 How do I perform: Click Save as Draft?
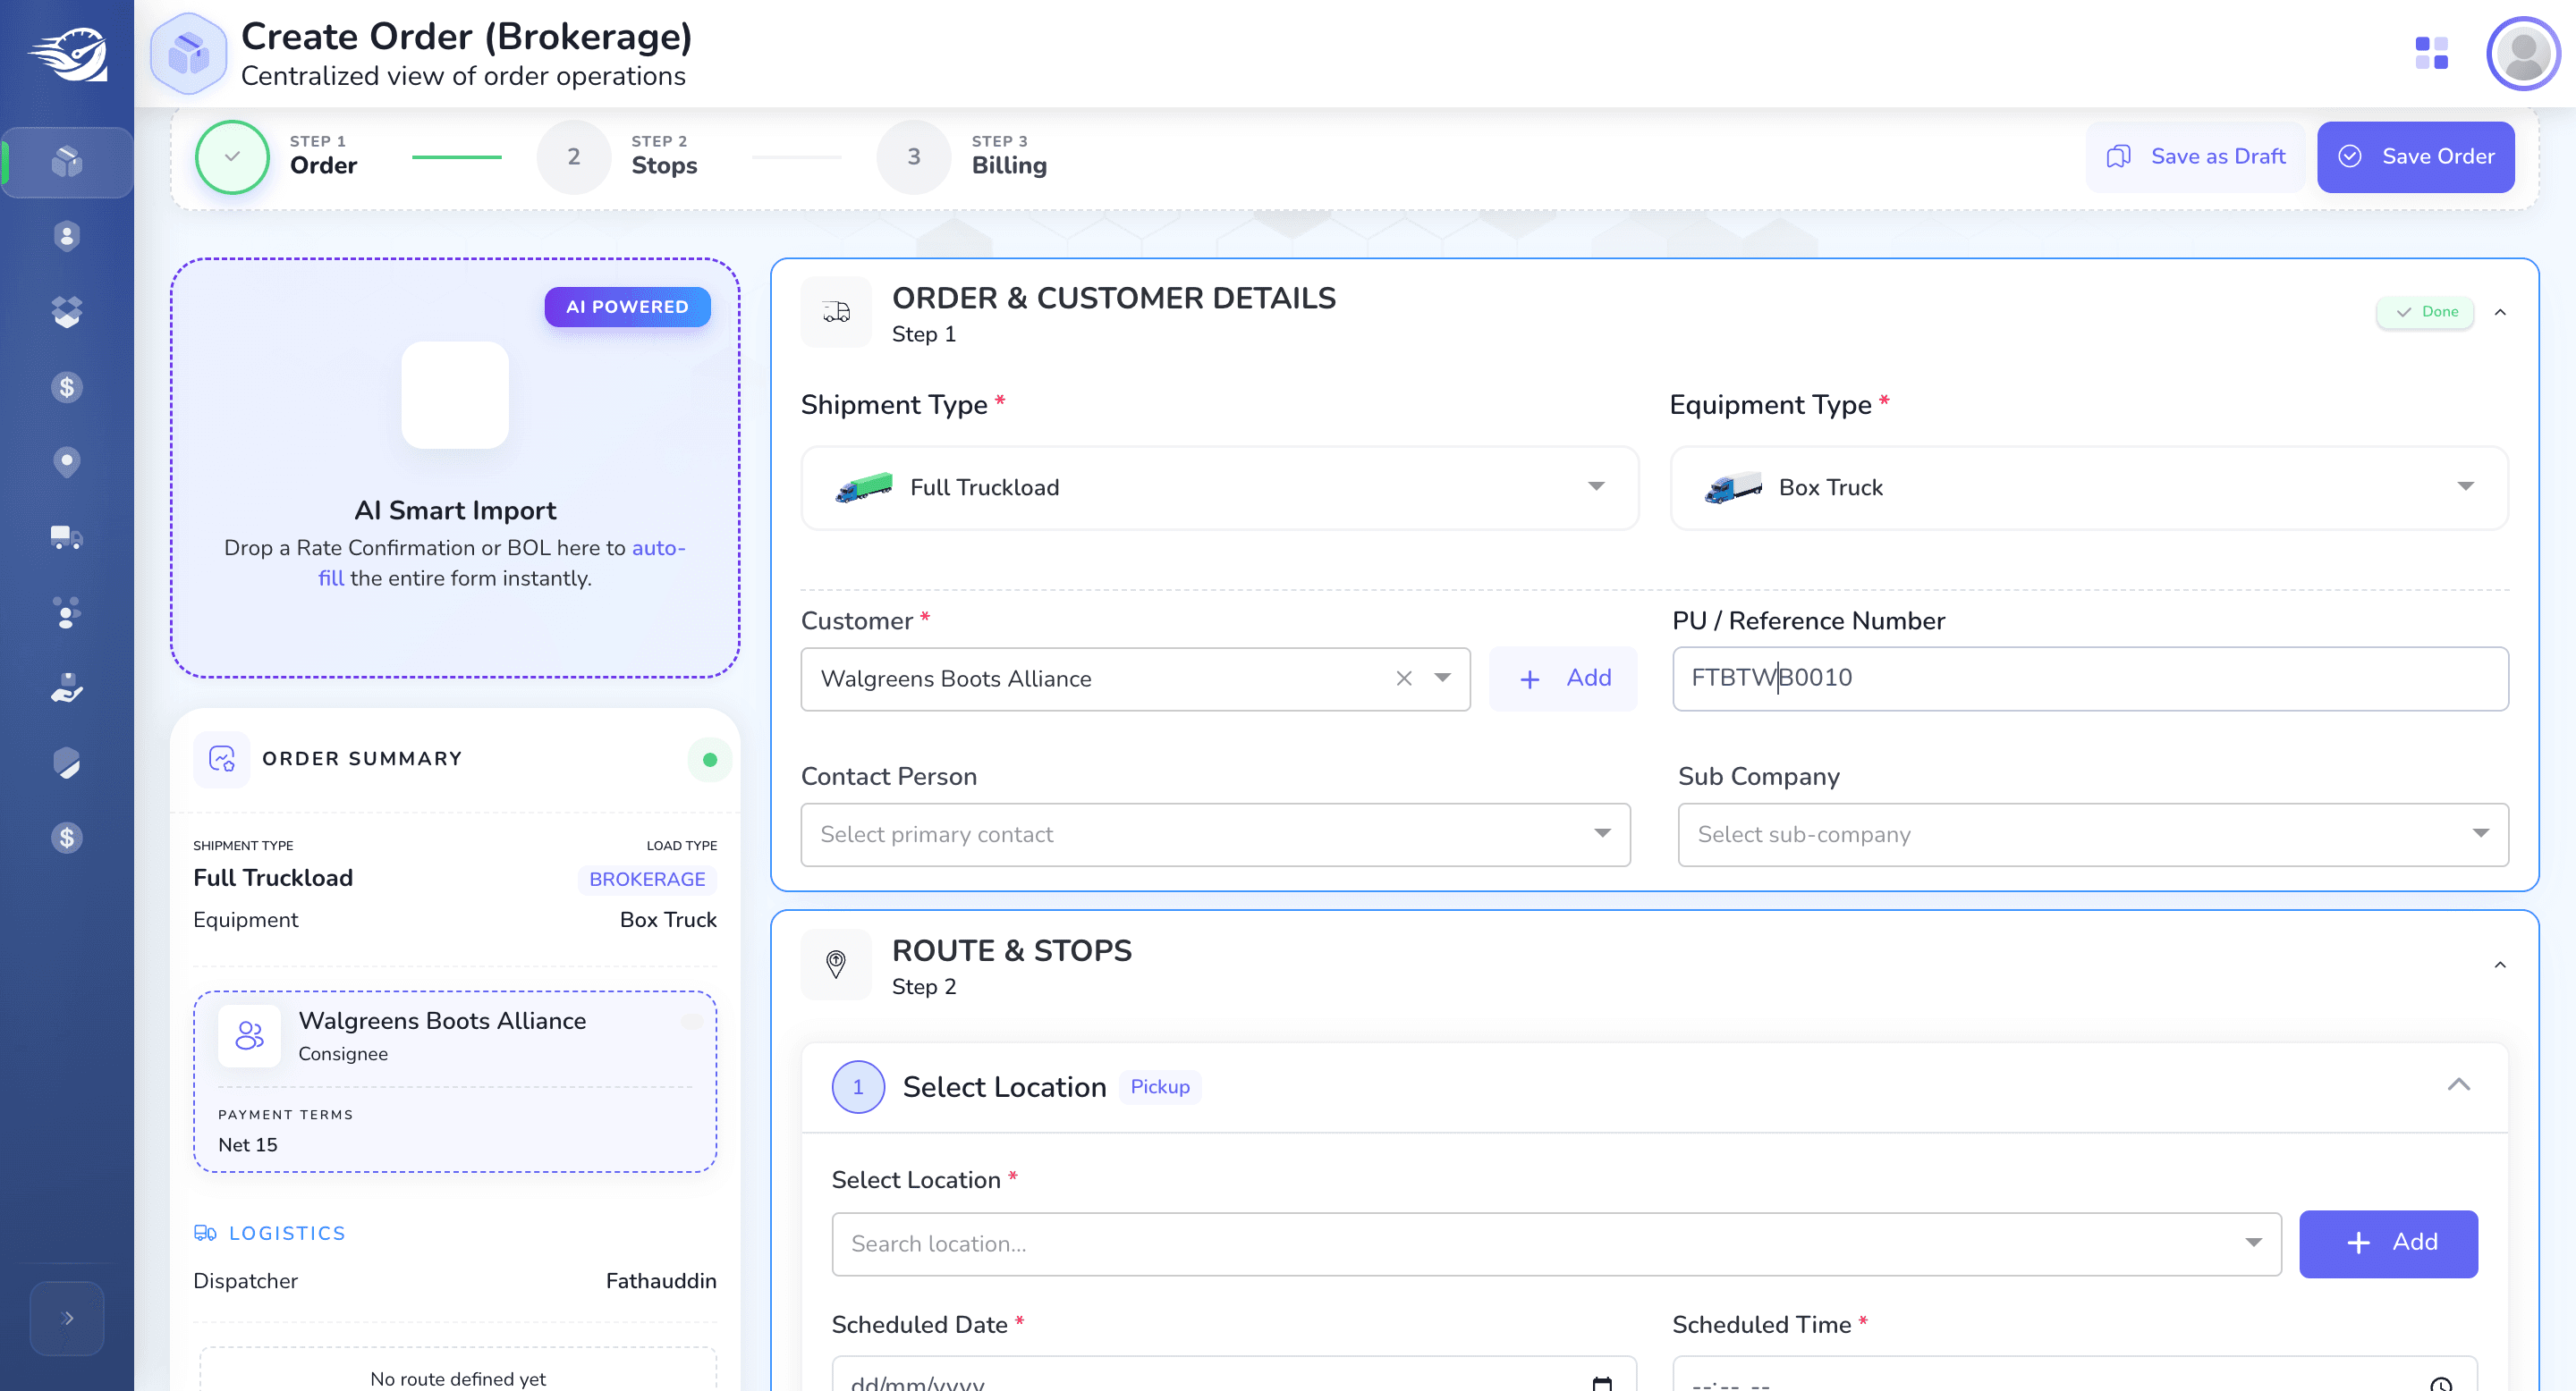(2195, 156)
